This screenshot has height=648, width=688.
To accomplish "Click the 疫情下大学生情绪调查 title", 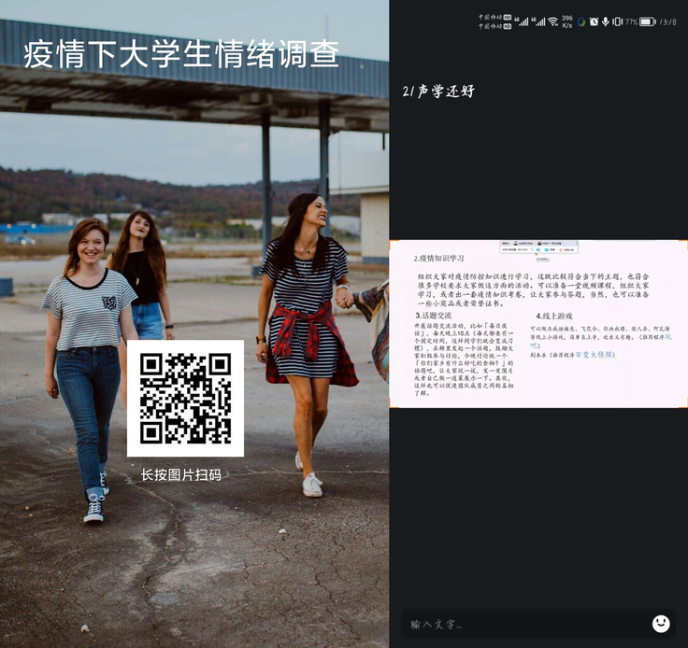I will pos(180,53).
